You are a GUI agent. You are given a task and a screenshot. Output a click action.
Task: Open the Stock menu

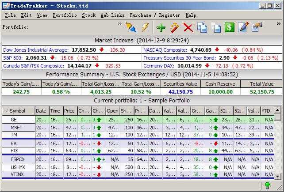[x=88, y=15]
